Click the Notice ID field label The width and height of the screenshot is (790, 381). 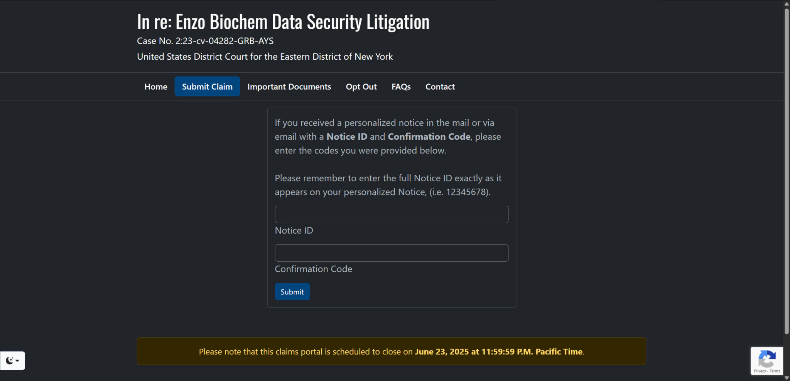[294, 231]
